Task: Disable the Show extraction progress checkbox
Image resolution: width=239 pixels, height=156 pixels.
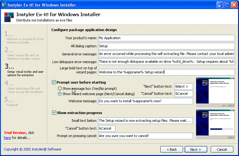Action: pos(54,113)
